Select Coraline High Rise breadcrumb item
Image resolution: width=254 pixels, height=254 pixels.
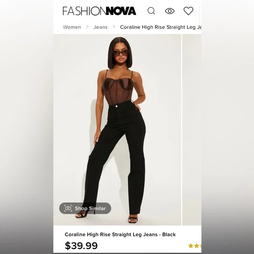pyautogui.click(x=161, y=27)
